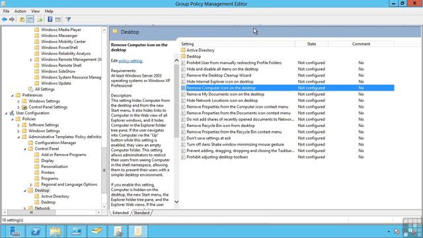Sort by the Comment column header
423x238 pixels.
click(x=361, y=44)
